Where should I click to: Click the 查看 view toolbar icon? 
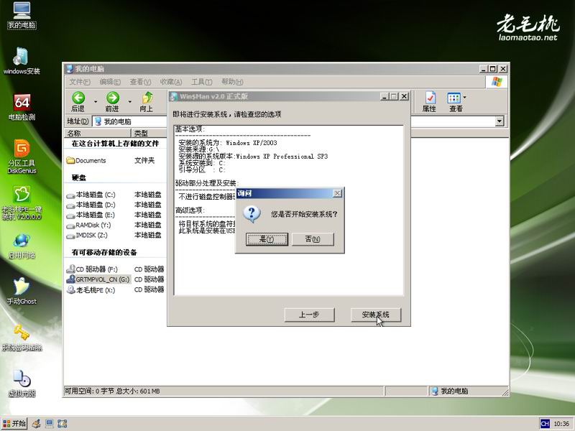pos(455,101)
